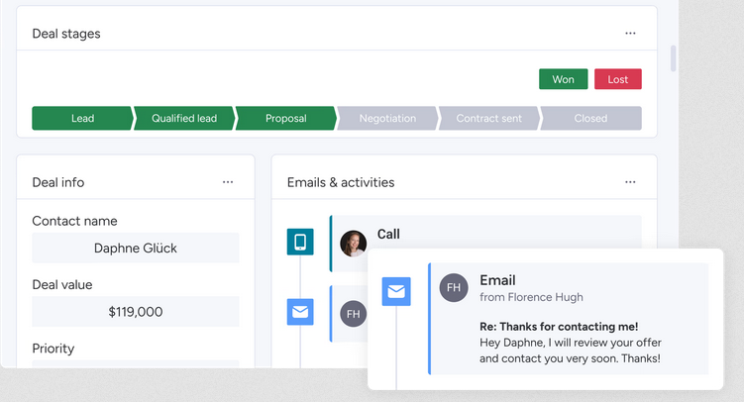Select the Proposal stage
This screenshot has height=402, width=744.
coord(286,119)
